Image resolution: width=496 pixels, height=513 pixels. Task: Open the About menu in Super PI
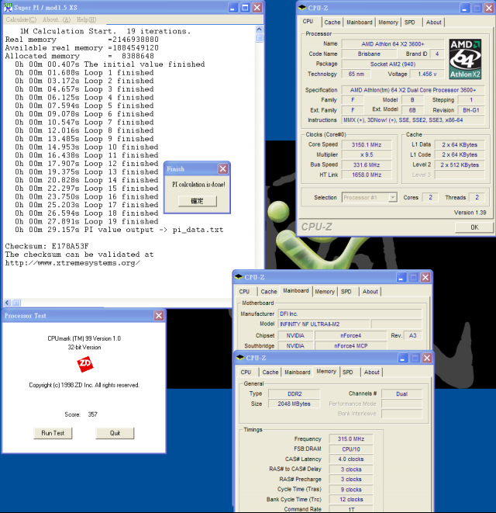tap(57, 19)
